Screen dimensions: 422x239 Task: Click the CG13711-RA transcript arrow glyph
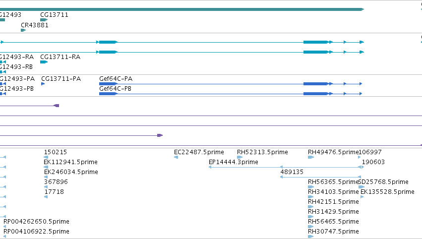point(44,62)
